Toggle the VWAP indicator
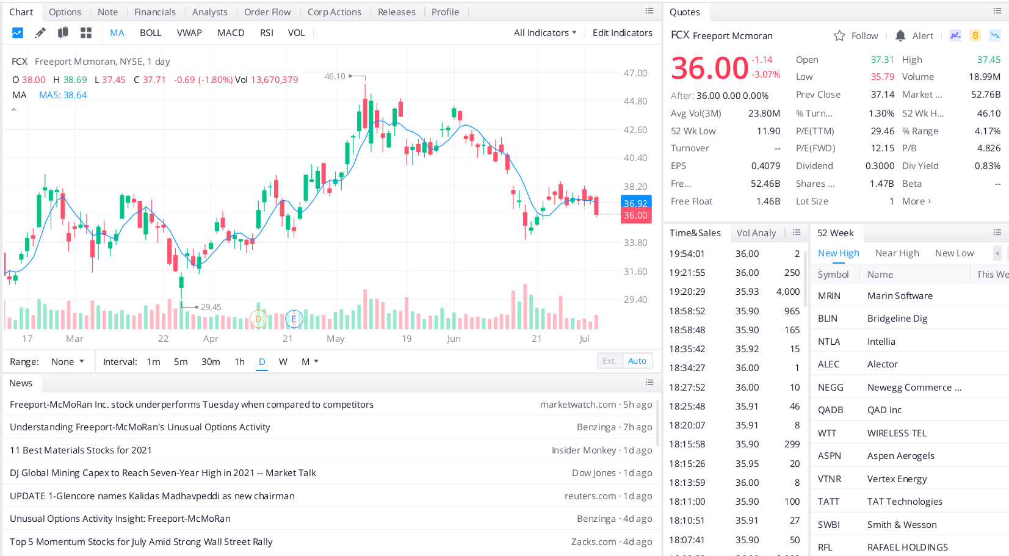1009x556 pixels. coord(189,33)
